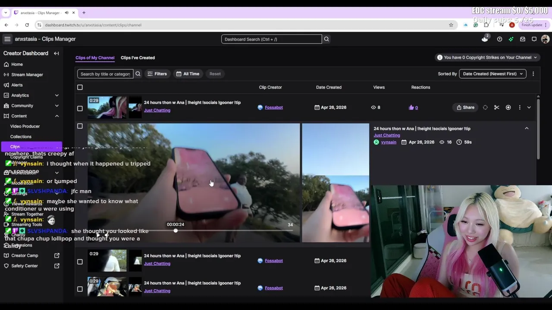Open the whispers chat bubble icon
The width and height of the screenshot is (552, 310).
coord(534,39)
